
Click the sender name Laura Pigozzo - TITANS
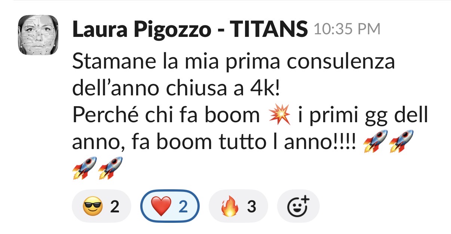[190, 29]
